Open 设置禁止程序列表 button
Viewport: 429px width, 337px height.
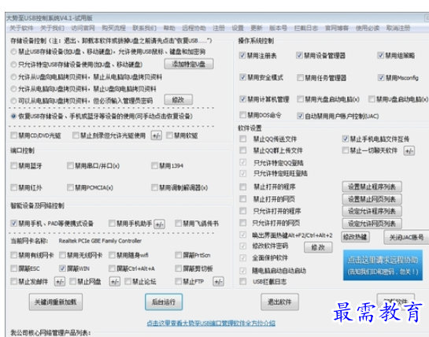tap(372, 187)
